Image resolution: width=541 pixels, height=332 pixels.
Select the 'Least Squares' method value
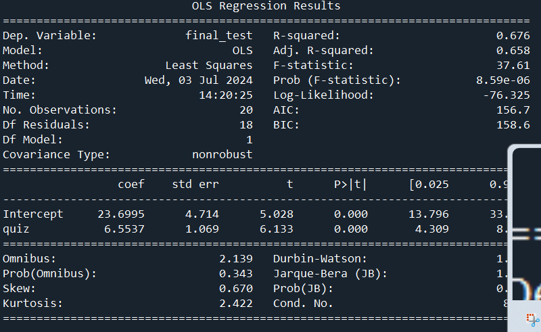[x=209, y=66]
